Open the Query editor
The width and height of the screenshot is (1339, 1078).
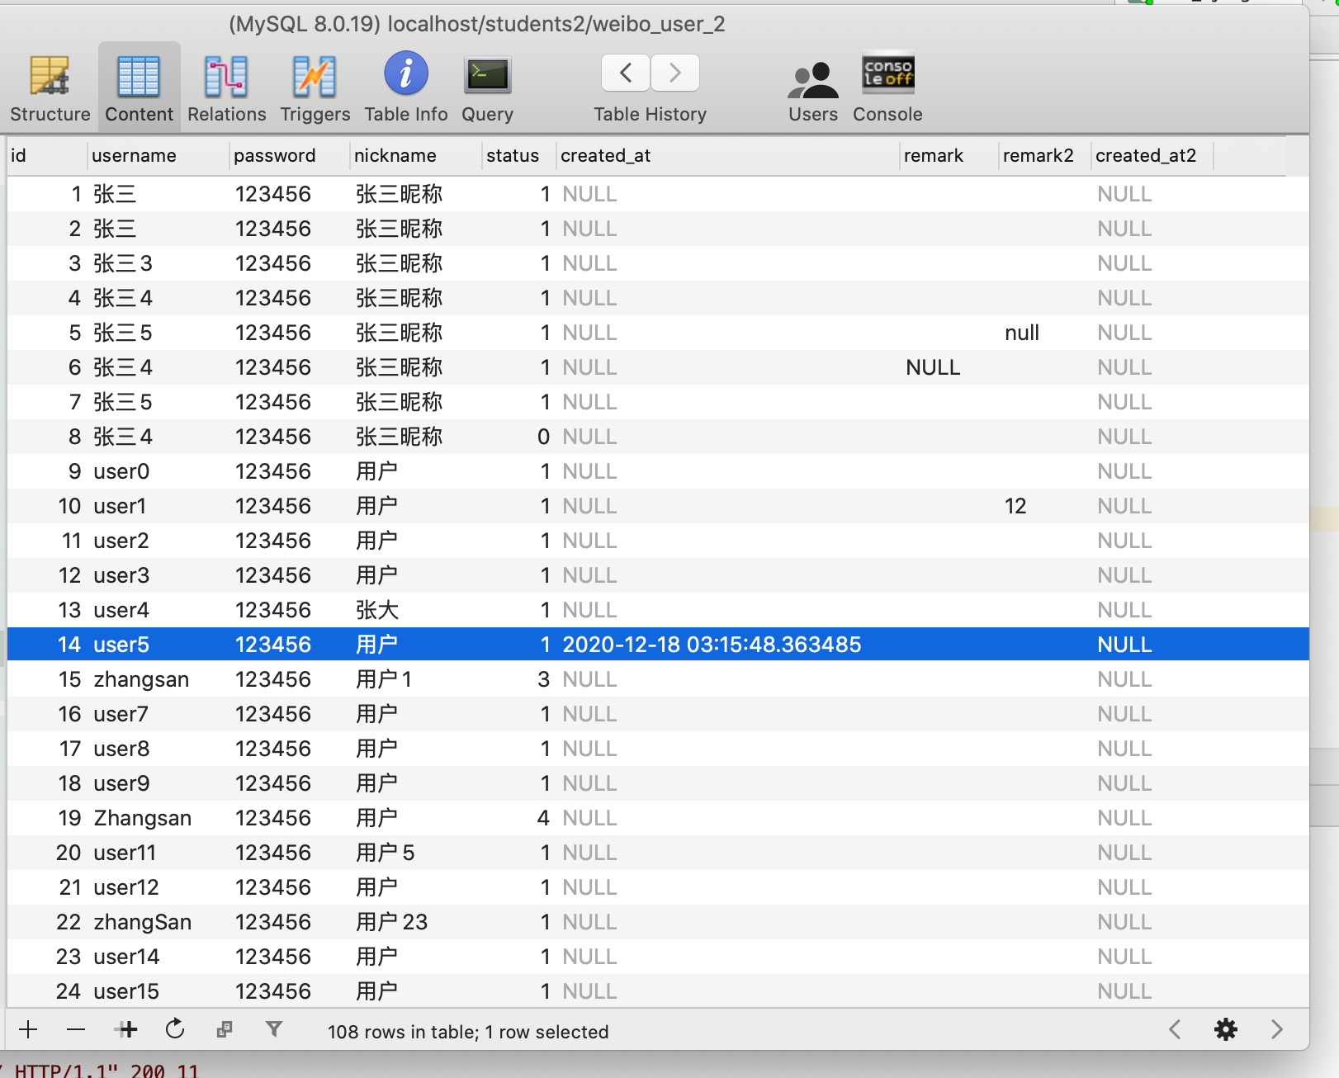[x=487, y=87]
